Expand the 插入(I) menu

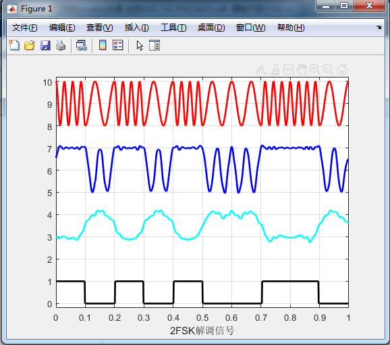(x=136, y=28)
